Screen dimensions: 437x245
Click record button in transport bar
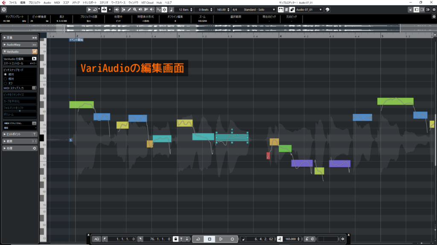click(232, 239)
